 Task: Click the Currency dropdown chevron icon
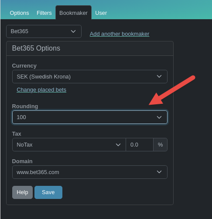click(159, 76)
